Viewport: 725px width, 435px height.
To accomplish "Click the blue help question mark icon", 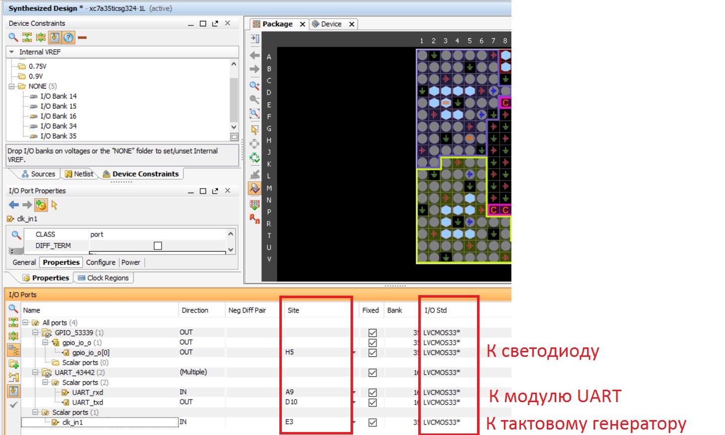I will pos(69,37).
